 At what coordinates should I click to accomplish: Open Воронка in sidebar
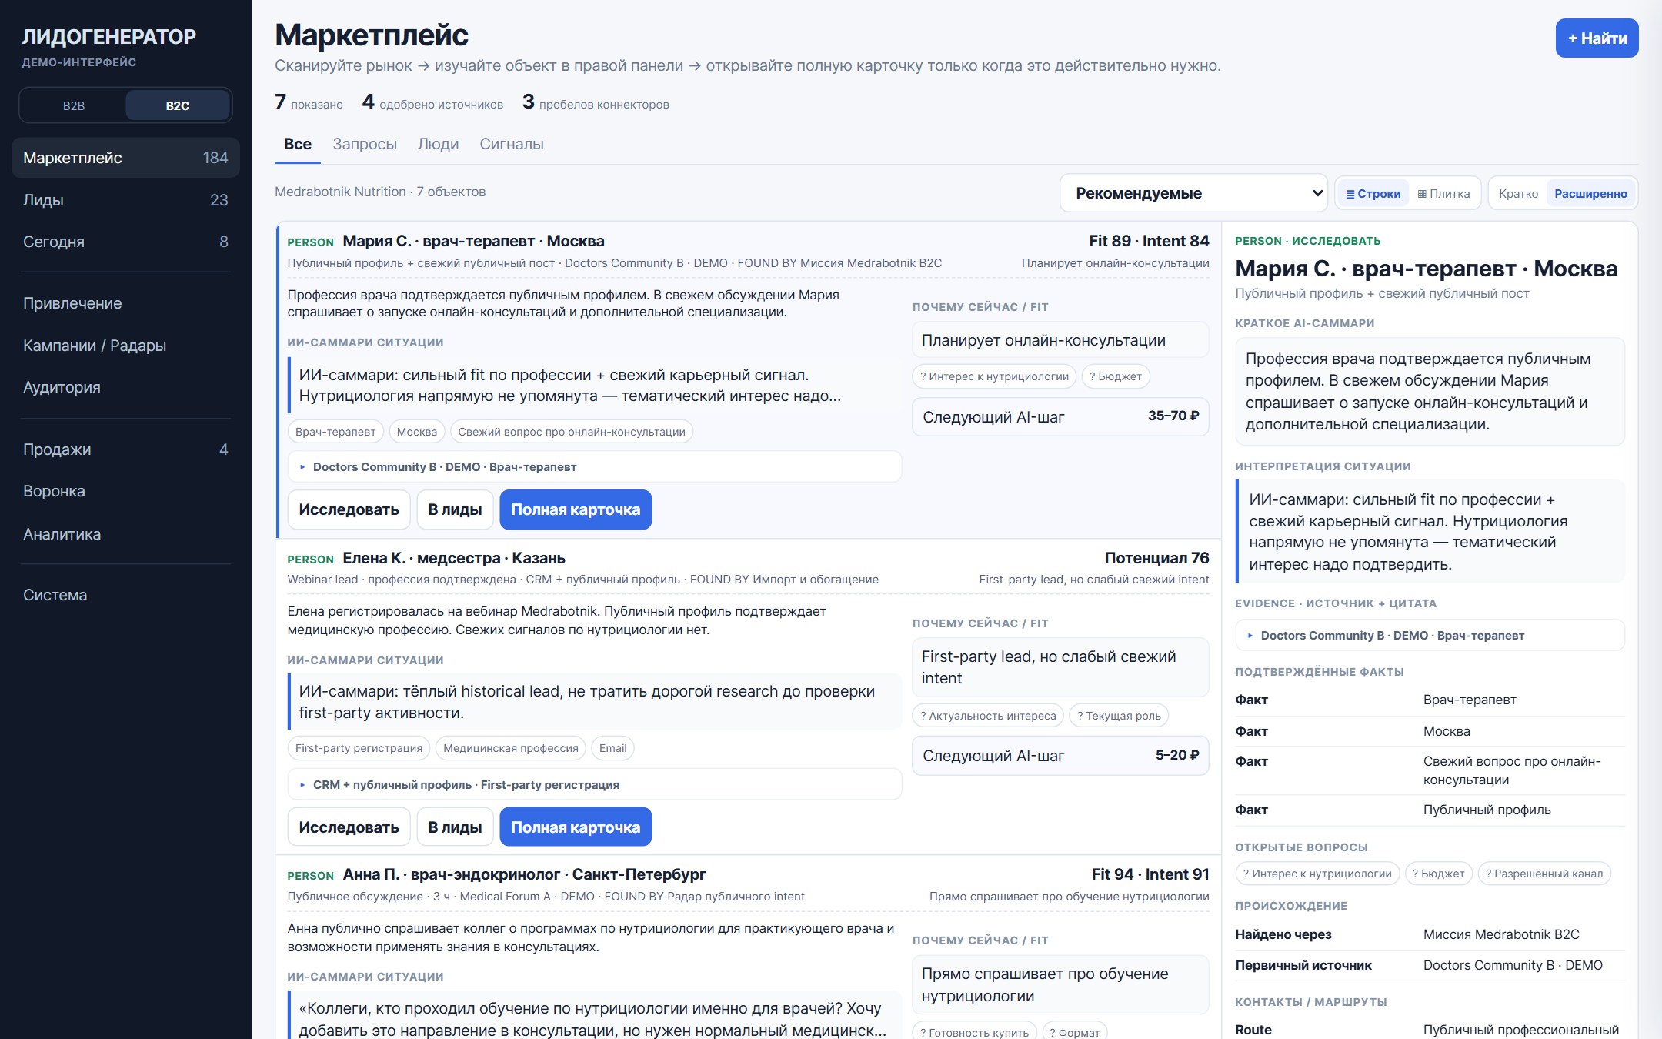pyautogui.click(x=125, y=491)
